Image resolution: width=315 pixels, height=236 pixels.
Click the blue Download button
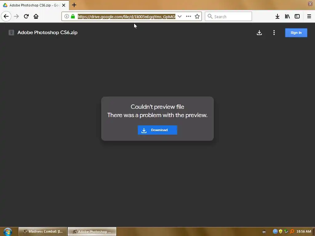click(x=157, y=130)
